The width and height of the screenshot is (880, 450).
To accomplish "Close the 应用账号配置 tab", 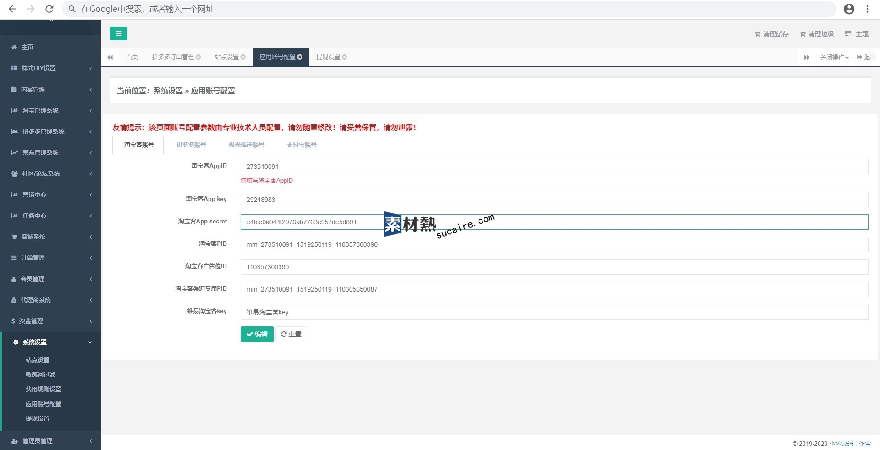I will click(300, 57).
